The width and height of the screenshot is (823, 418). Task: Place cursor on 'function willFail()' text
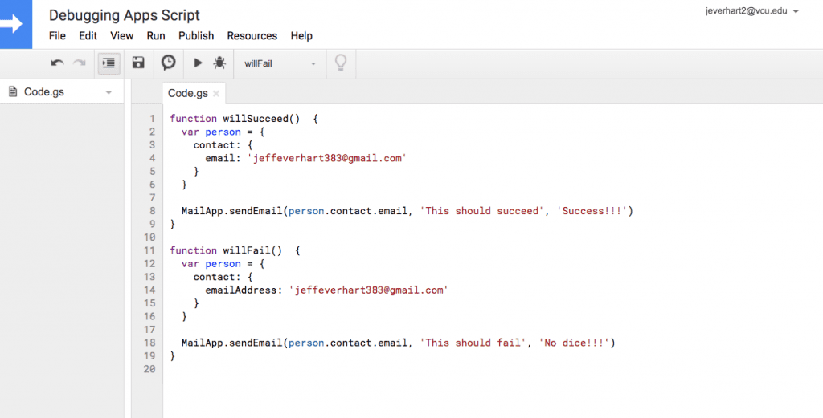click(x=226, y=250)
